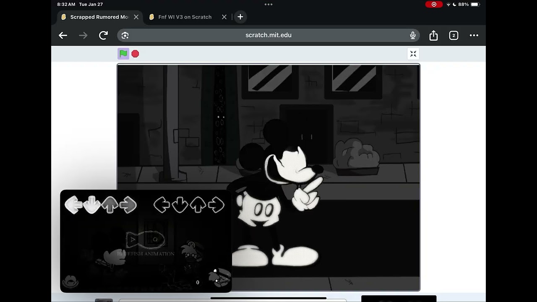Viewport: 537px width, 302px height.
Task: Close the Fnf WI V3 on Scratch tab
Action: [x=224, y=17]
